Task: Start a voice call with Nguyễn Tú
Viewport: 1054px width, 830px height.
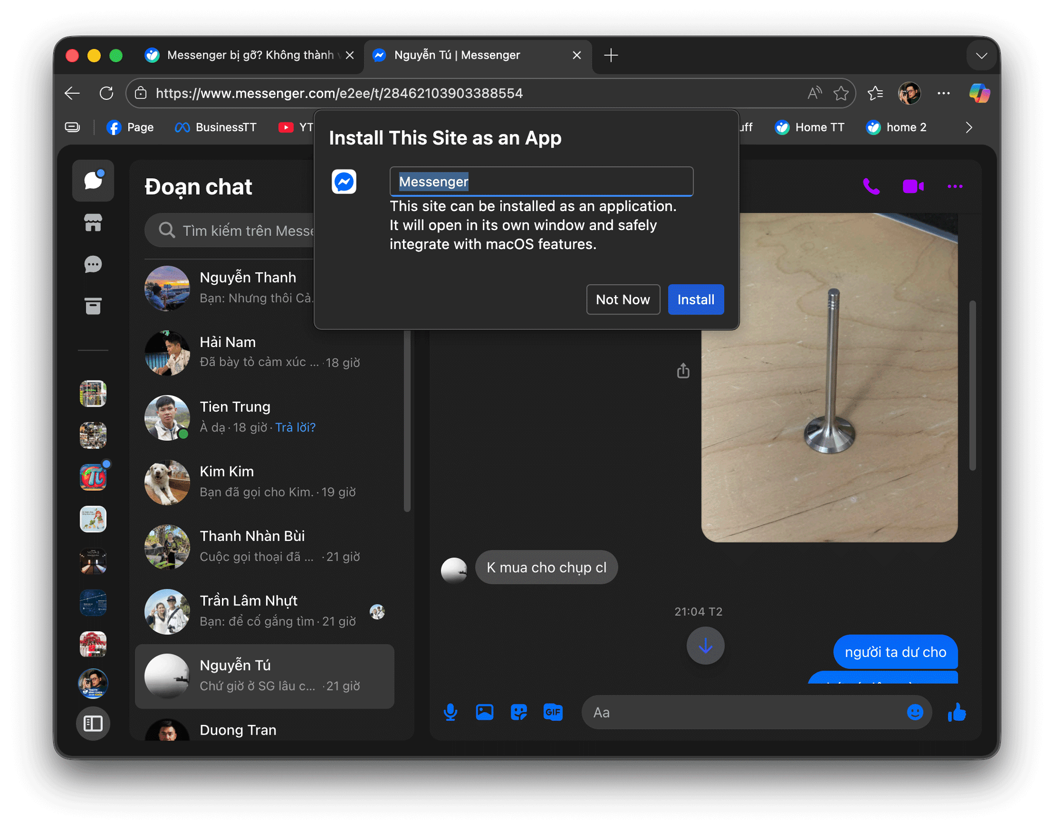Action: click(x=871, y=186)
